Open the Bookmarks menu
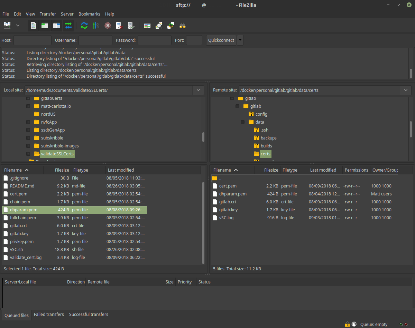415x328 pixels. pyautogui.click(x=89, y=14)
